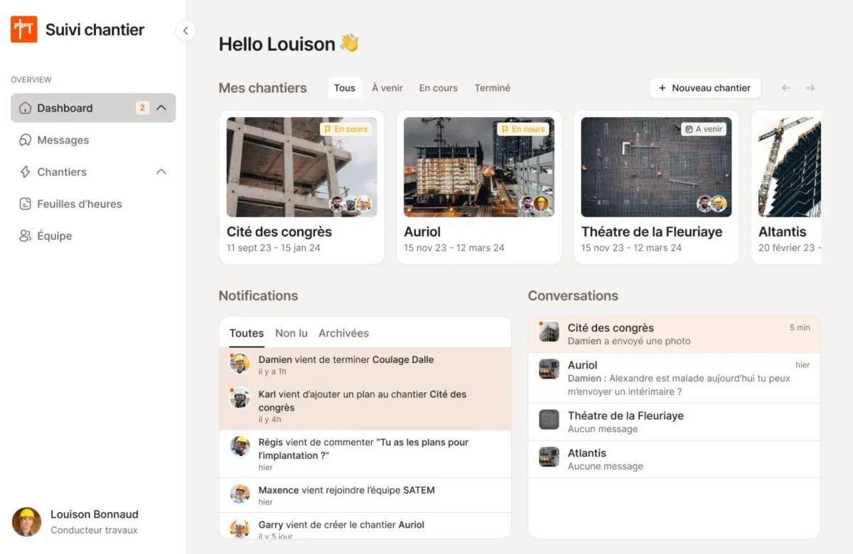
Task: Open the Théatre de la Fleuriaye card title
Action: pos(652,232)
